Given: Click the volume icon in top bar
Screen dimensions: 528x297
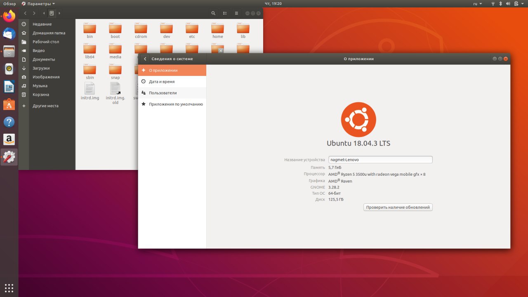Looking at the screenshot, I should click(x=508, y=3).
